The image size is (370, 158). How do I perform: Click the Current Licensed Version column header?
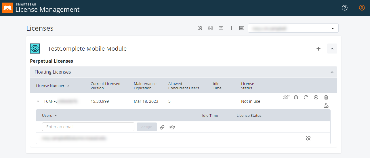[x=105, y=86]
